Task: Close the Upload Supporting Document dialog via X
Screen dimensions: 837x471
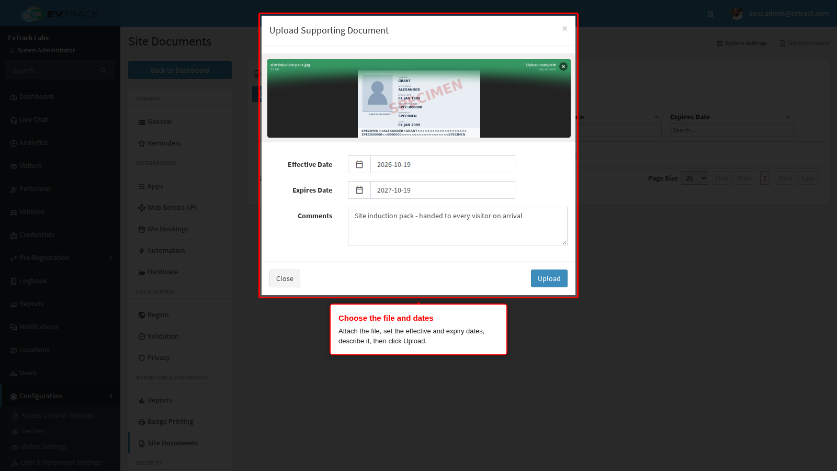Action: pos(564,29)
